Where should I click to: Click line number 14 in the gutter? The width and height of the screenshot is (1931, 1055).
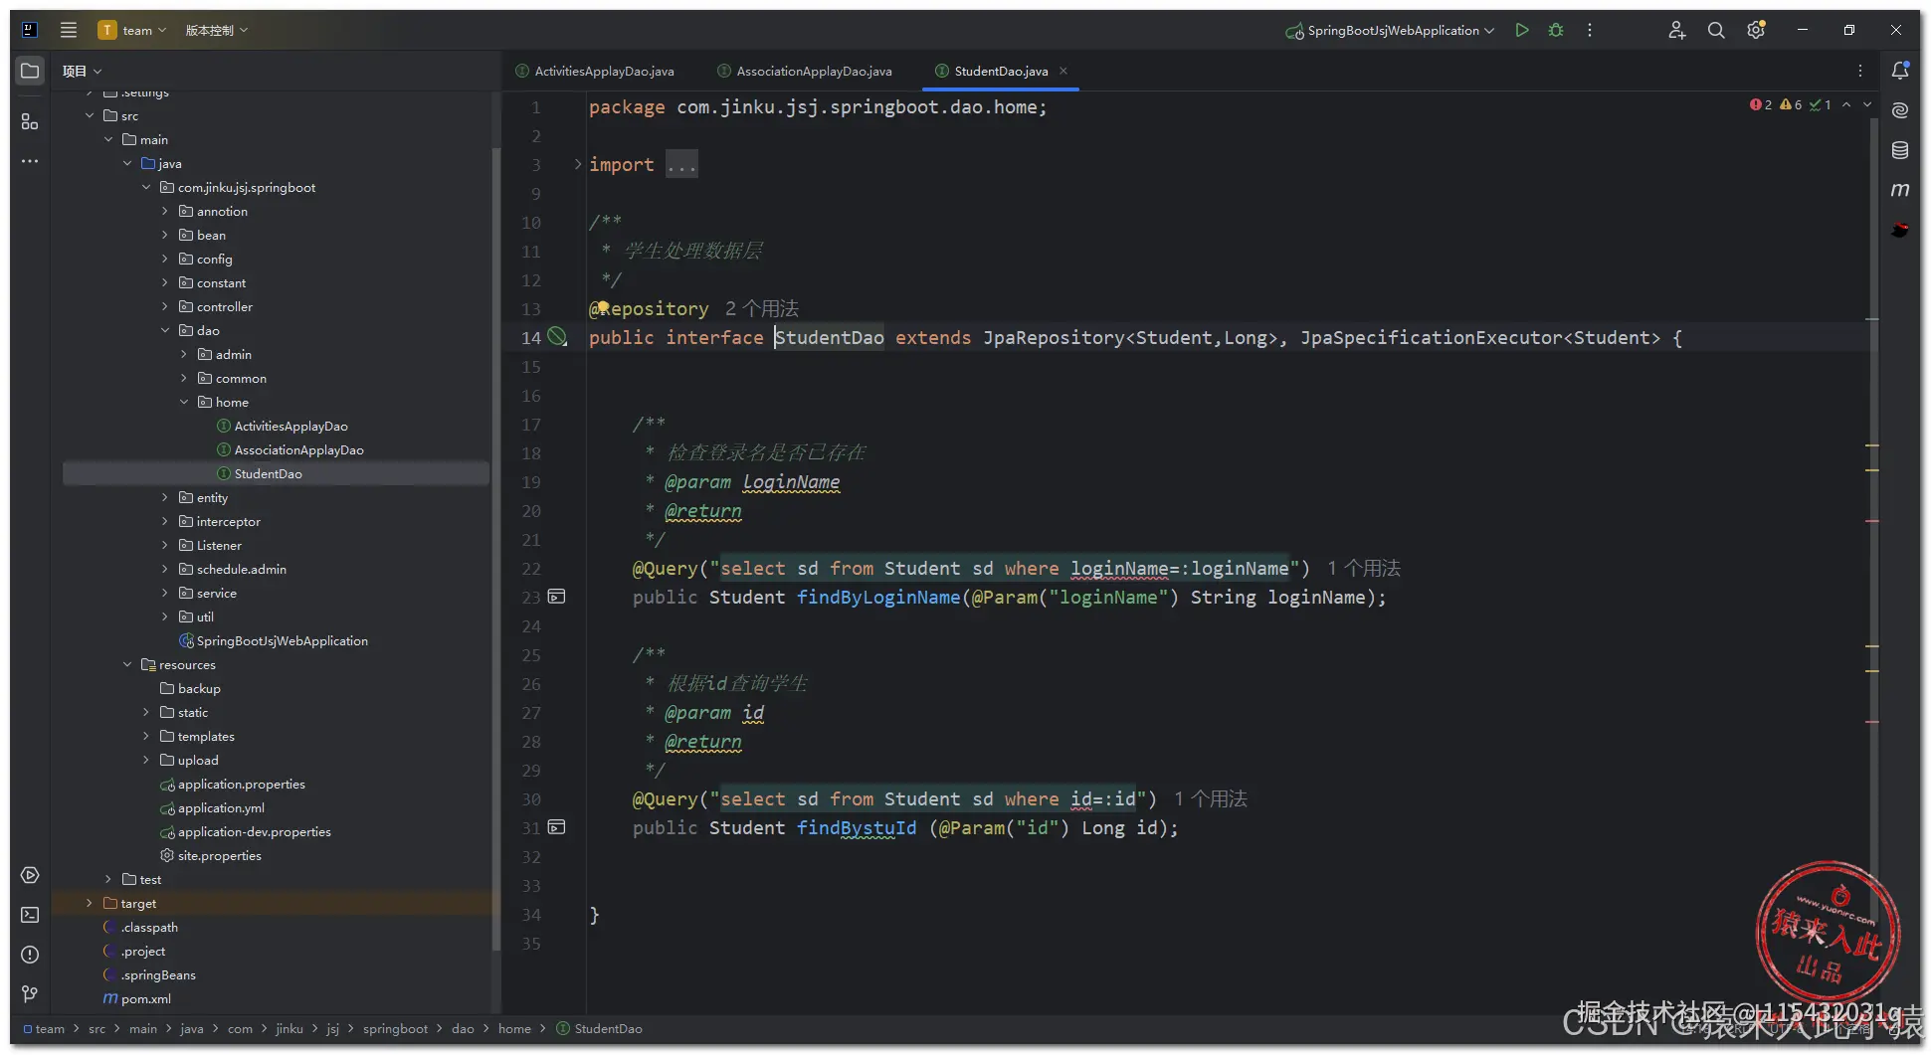tap(531, 337)
